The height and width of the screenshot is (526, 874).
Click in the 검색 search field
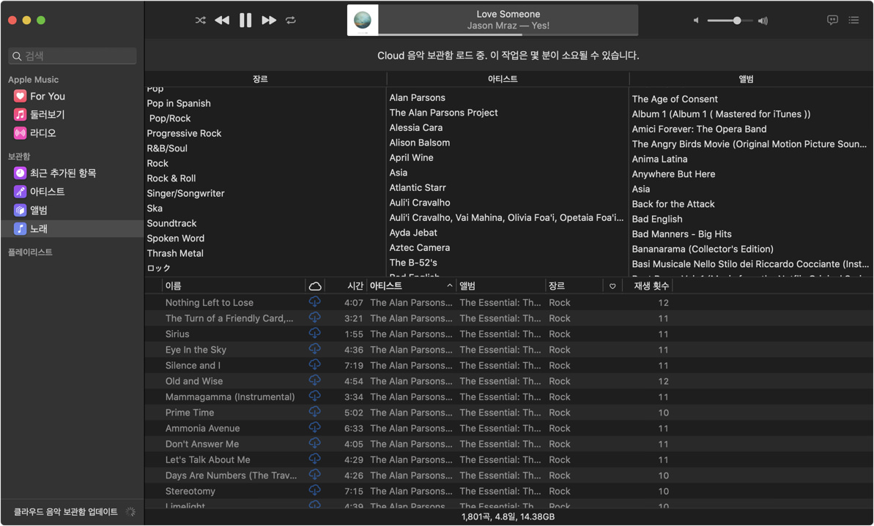(x=73, y=56)
